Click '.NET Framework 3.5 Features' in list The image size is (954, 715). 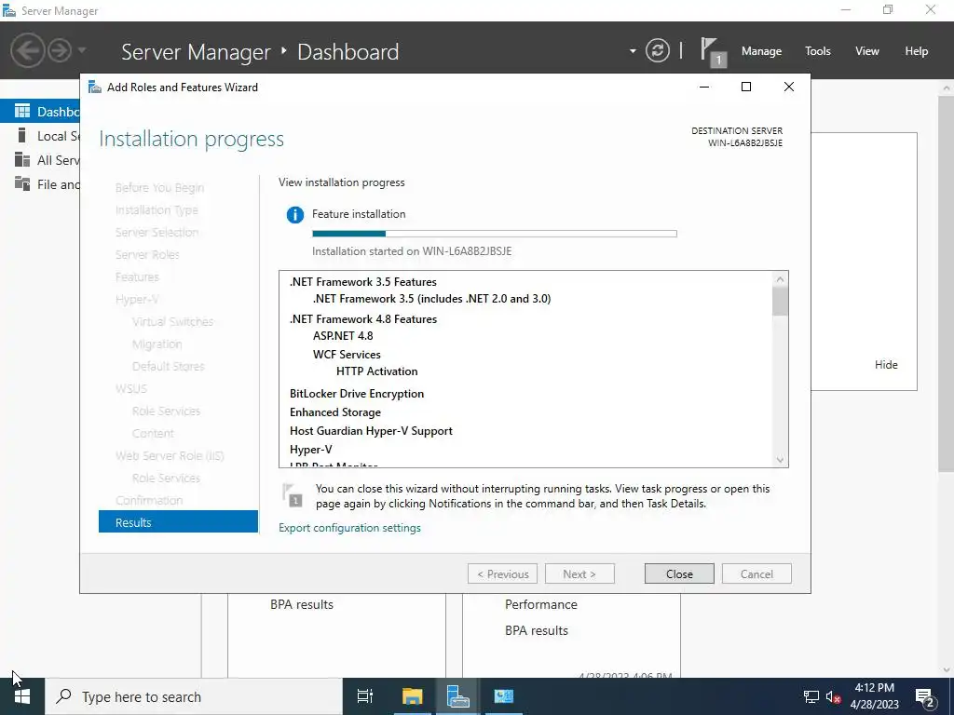click(362, 282)
